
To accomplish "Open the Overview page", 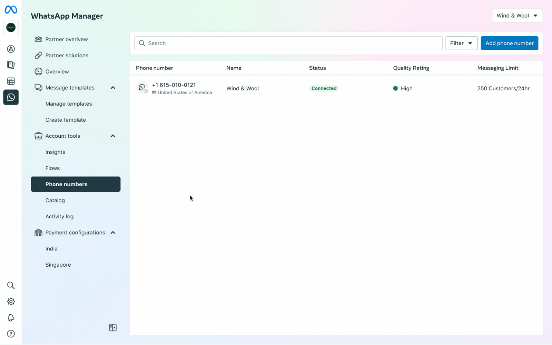I will point(57,71).
